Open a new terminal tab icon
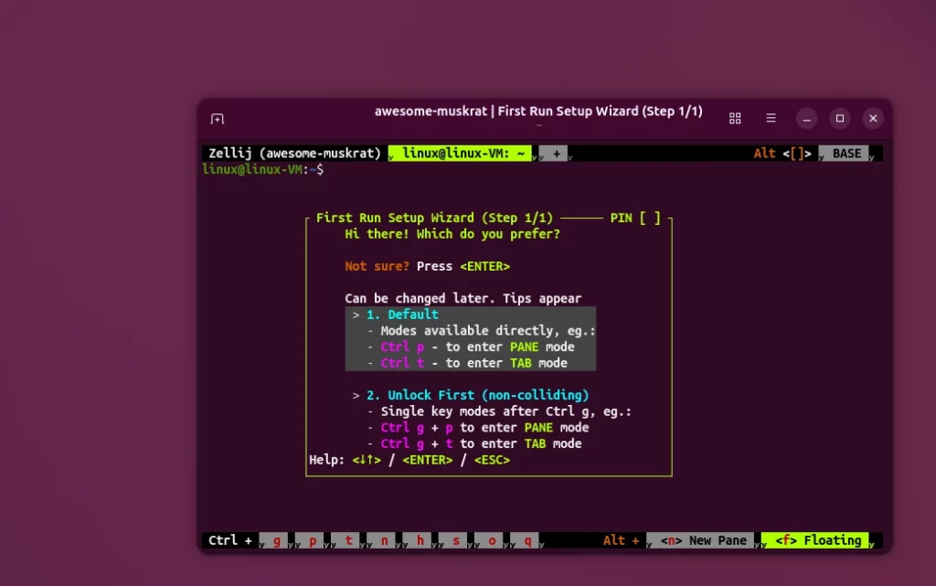 pos(218,119)
